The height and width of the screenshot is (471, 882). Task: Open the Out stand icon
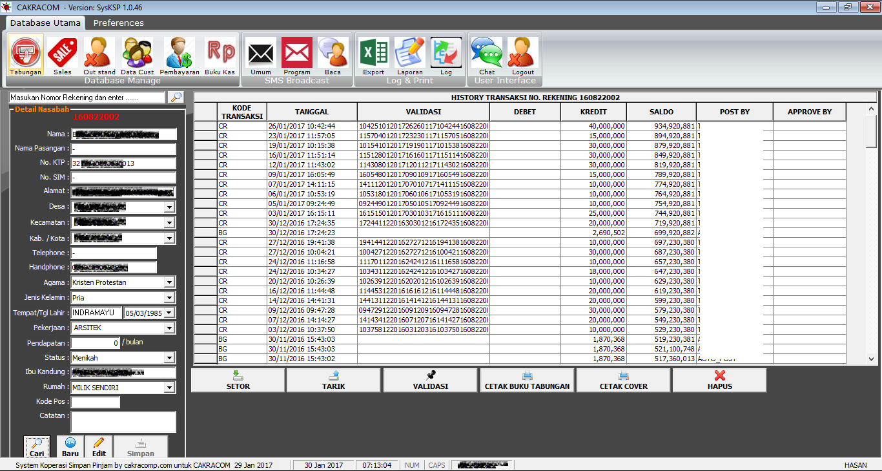click(99, 54)
